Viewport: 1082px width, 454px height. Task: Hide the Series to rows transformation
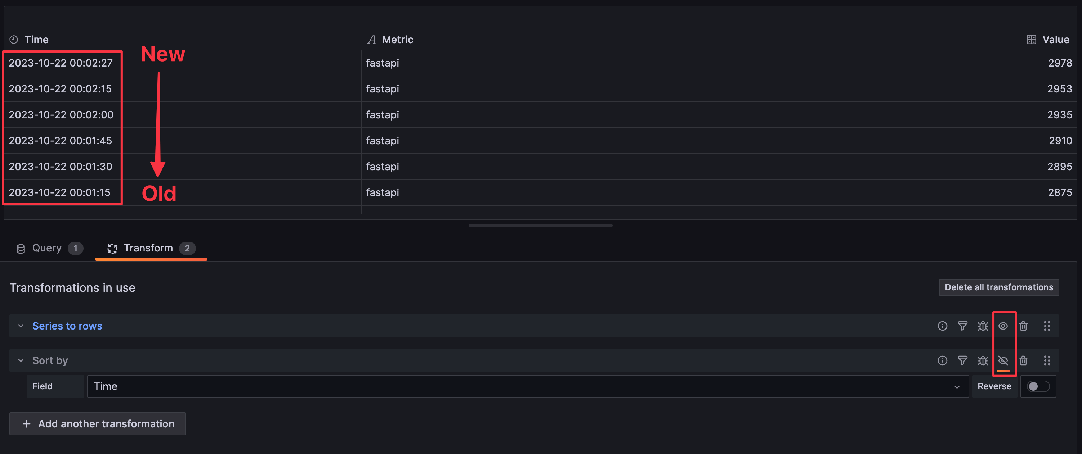1003,326
